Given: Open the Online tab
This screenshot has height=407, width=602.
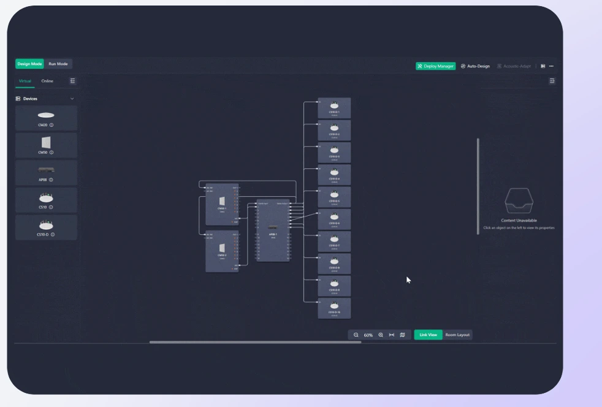Looking at the screenshot, I should coord(47,81).
